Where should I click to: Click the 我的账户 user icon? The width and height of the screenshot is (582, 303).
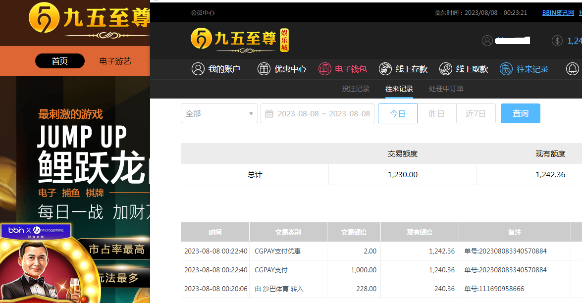click(198, 69)
